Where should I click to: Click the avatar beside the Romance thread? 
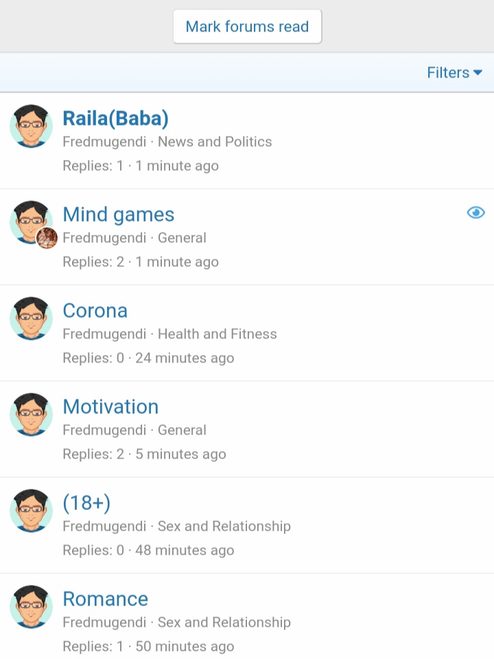coord(31,607)
